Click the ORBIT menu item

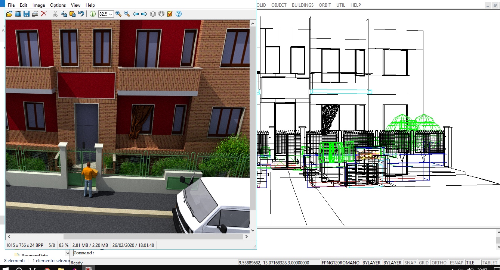click(325, 5)
